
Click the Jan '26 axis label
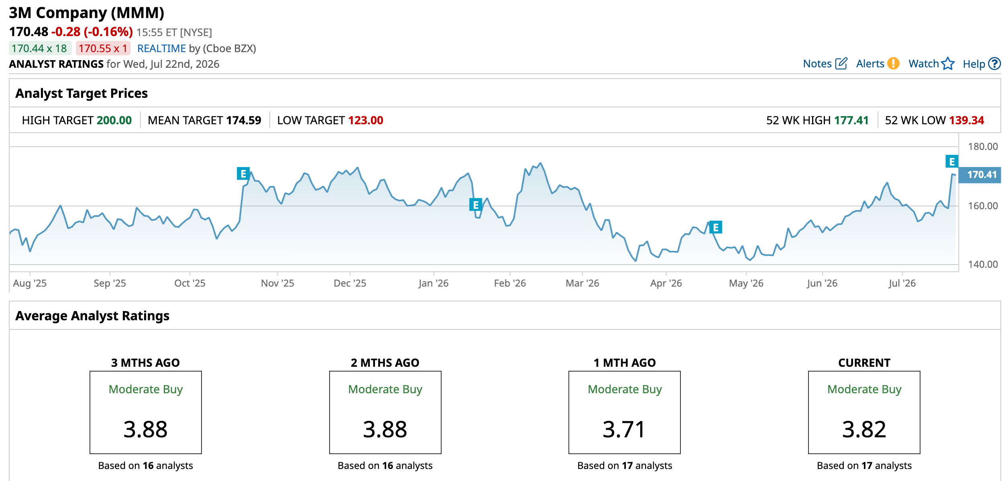click(433, 283)
